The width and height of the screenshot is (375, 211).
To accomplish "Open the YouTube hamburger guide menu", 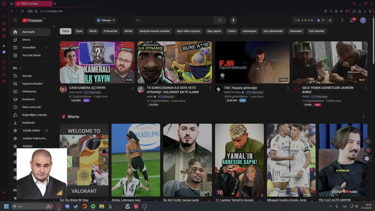I will pos(15,20).
